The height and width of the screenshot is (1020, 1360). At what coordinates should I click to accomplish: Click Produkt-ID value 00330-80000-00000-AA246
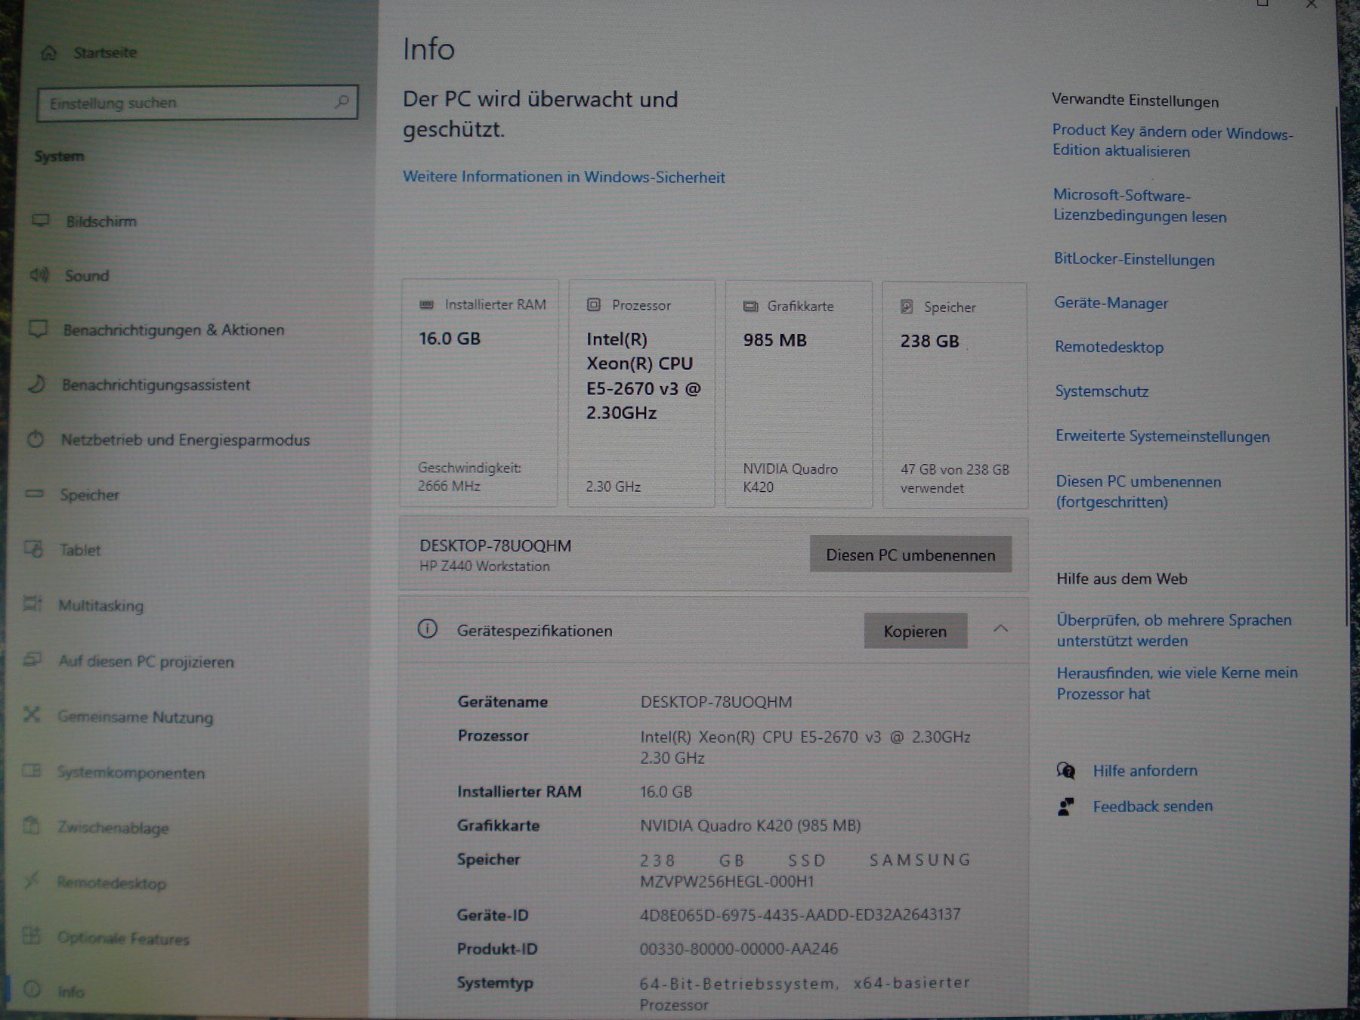(x=739, y=948)
